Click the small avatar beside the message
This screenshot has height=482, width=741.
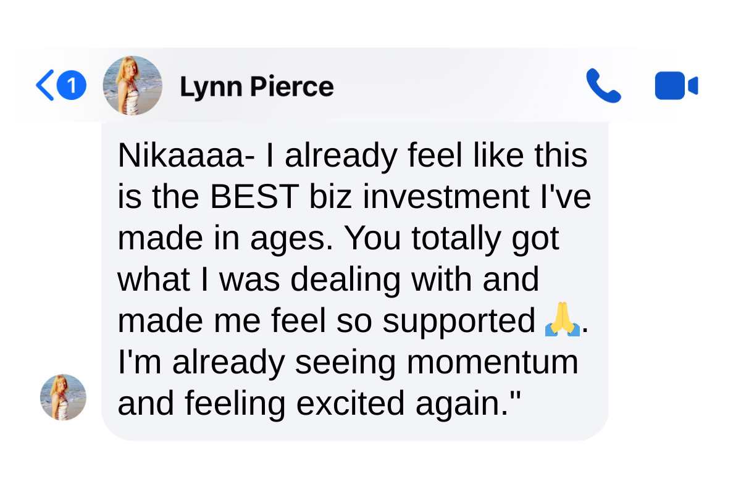click(63, 397)
